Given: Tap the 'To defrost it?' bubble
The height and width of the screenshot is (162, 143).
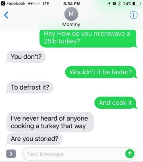Looking at the screenshot, I should 30,87.
